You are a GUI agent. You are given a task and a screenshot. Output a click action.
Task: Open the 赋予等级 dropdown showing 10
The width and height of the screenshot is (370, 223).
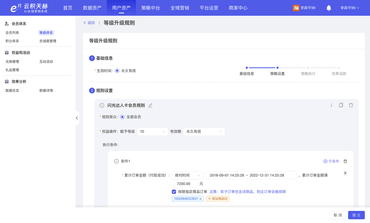tap(152, 132)
